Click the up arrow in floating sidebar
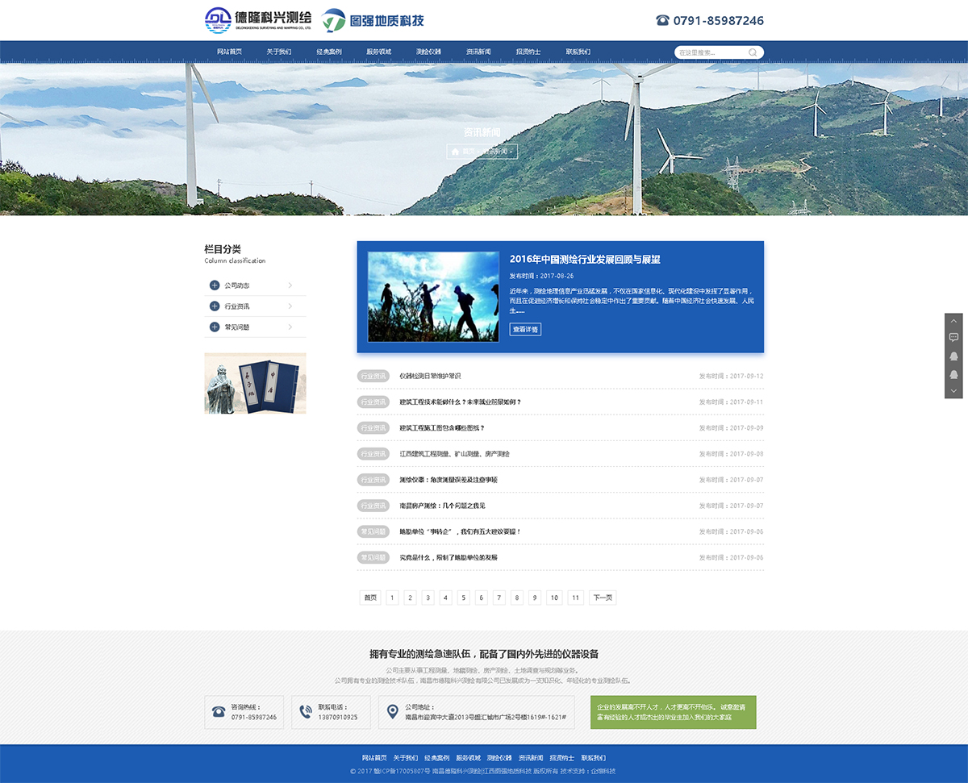This screenshot has width=968, height=783. [953, 321]
